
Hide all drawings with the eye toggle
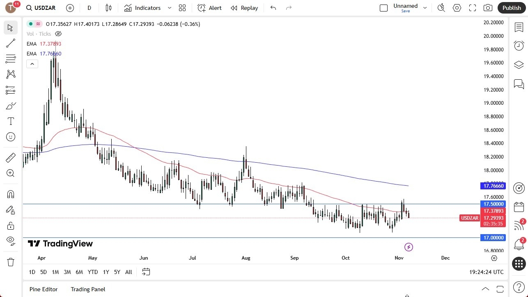tap(10, 241)
